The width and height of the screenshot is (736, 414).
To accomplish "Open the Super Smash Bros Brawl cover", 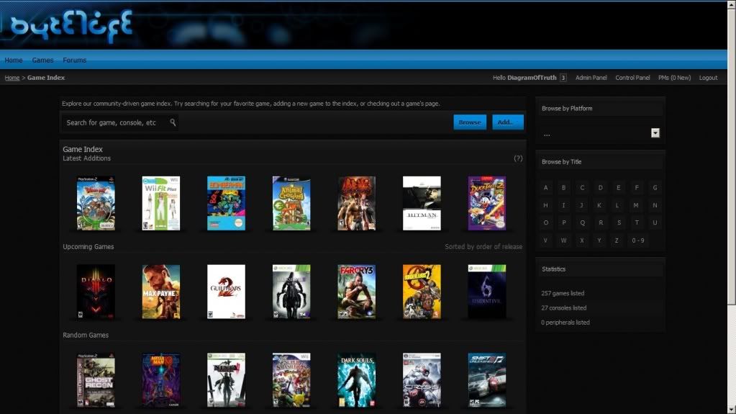I will [x=291, y=380].
